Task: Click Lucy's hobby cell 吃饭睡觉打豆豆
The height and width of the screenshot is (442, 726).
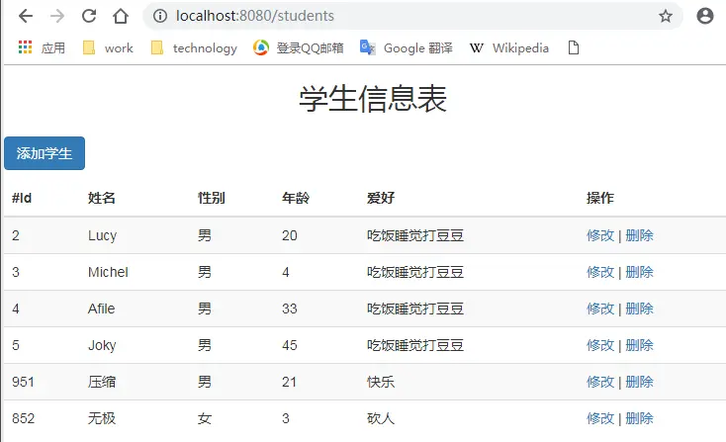Action: point(415,235)
